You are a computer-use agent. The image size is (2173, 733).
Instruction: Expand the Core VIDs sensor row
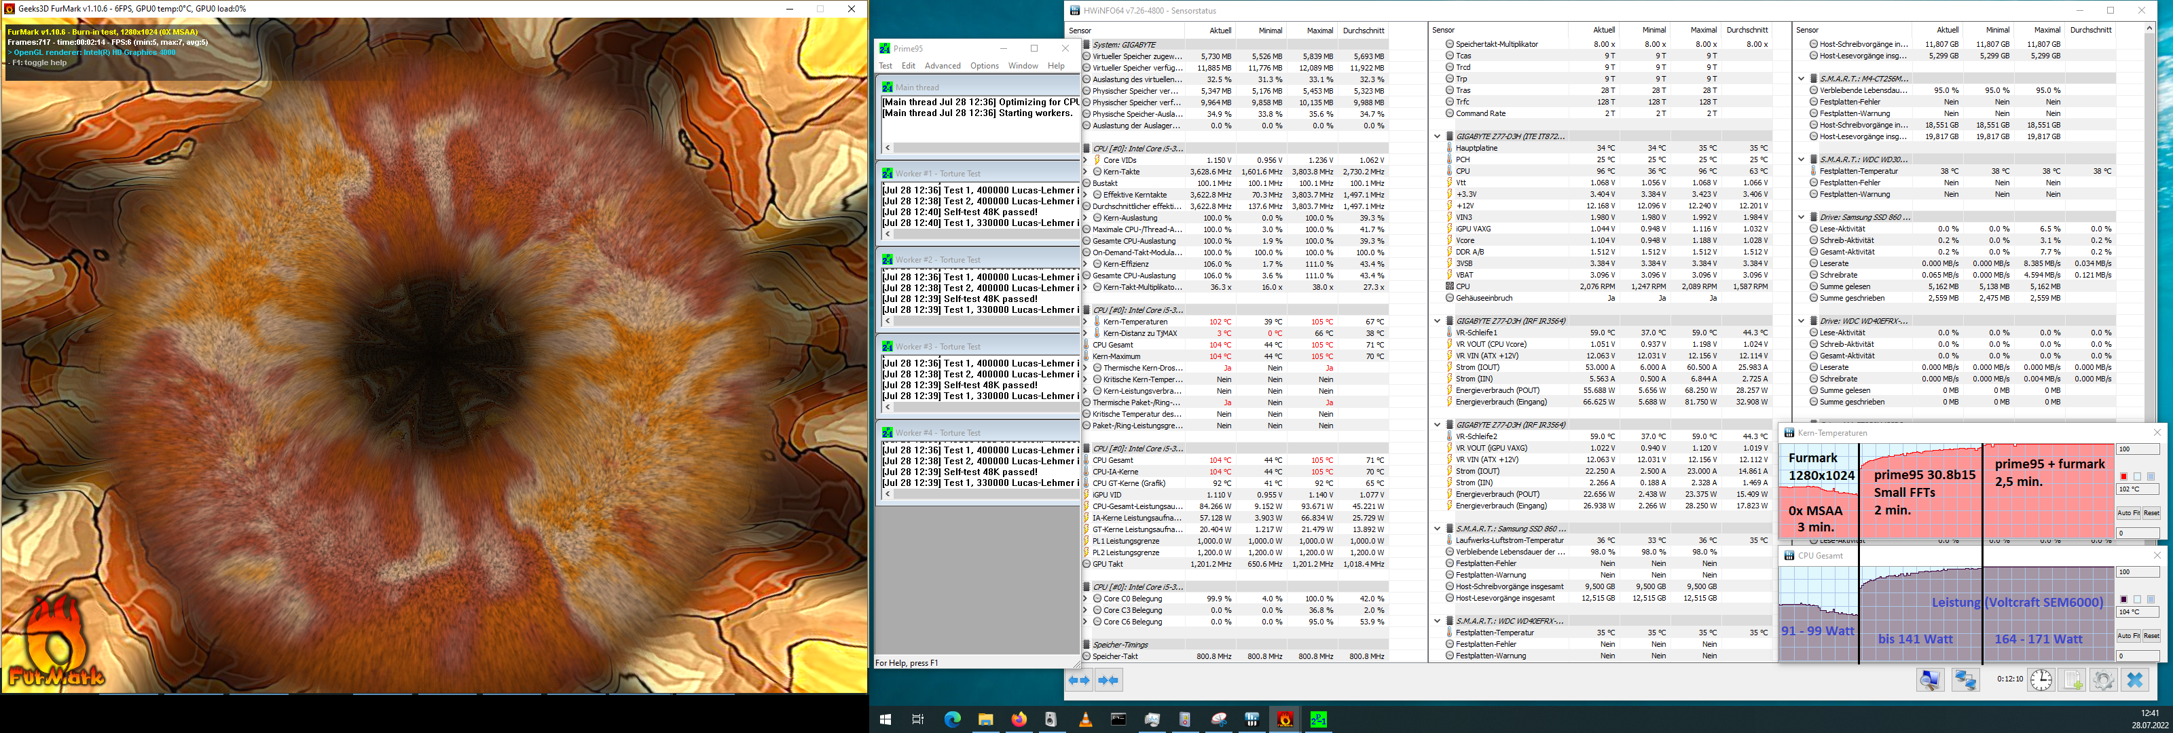1086,160
